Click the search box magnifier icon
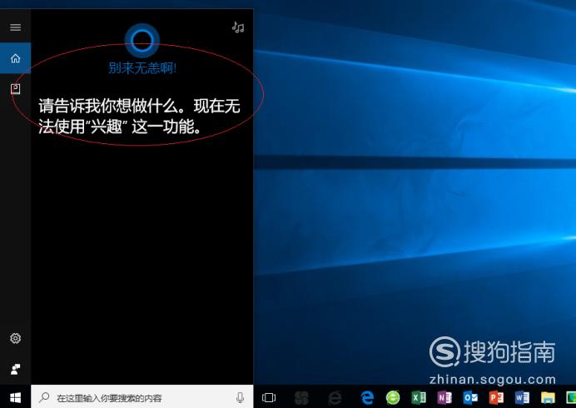This screenshot has width=576, height=408. point(44,397)
